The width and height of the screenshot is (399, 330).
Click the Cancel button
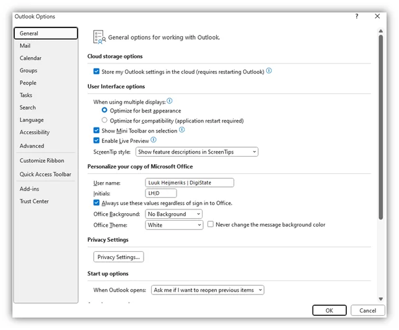(368, 310)
